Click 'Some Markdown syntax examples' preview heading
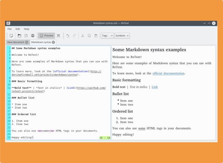223x163 pixels. 149,50
